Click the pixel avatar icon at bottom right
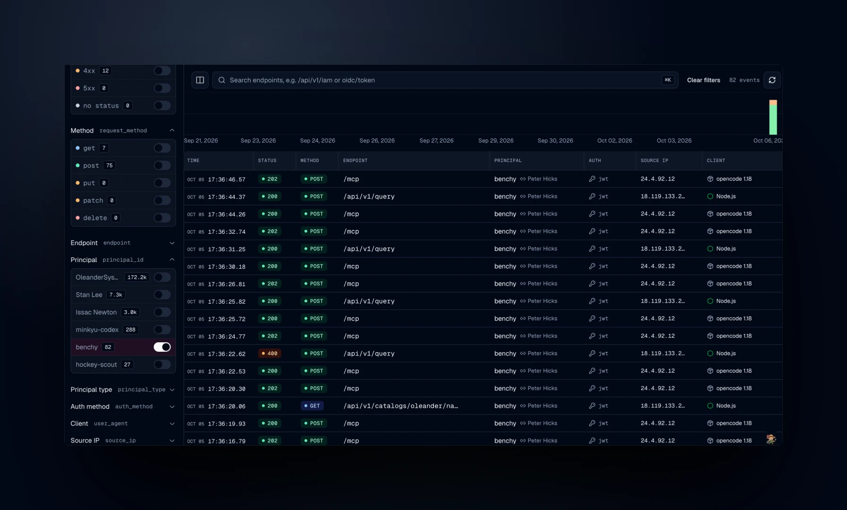Image resolution: width=847 pixels, height=510 pixels. (771, 440)
